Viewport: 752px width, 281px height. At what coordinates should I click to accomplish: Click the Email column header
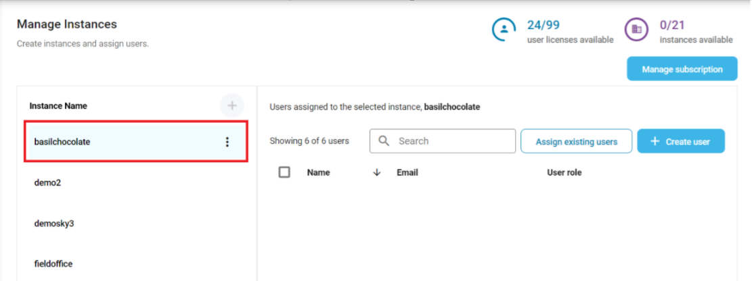click(407, 172)
